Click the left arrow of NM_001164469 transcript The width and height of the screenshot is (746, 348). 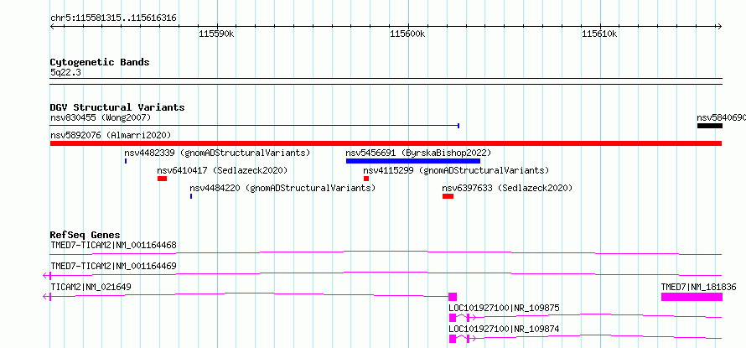coord(47,275)
